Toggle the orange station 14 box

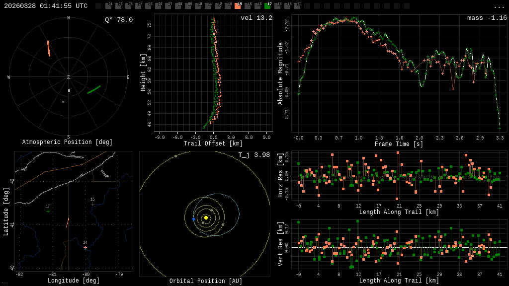click(238, 6)
